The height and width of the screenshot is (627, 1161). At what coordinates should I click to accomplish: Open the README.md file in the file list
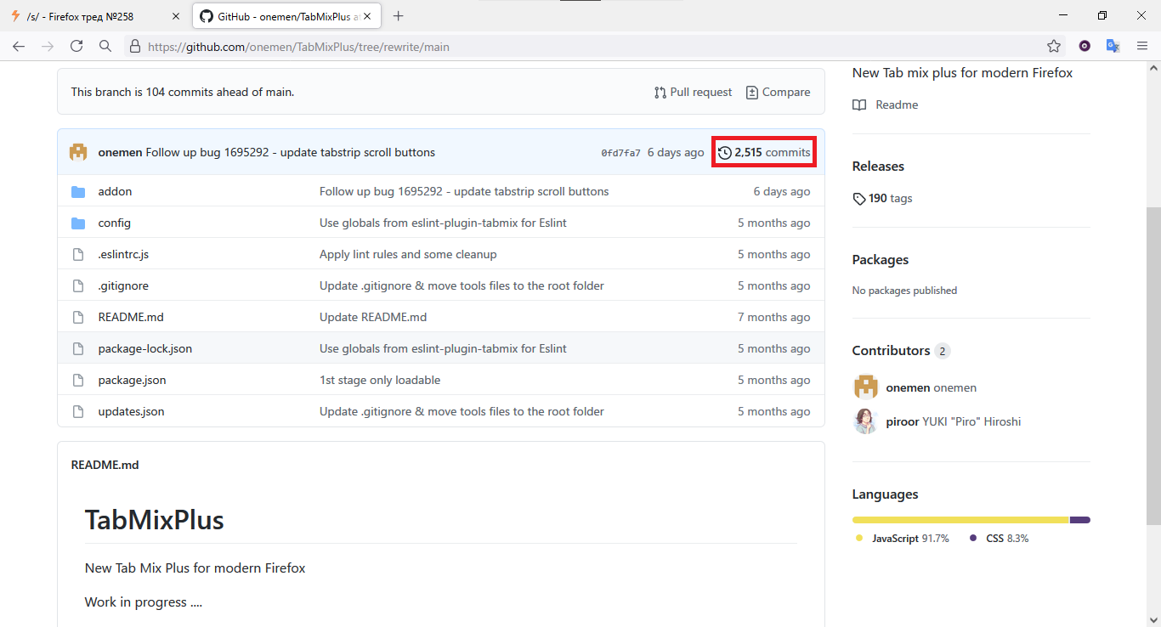[x=131, y=317]
